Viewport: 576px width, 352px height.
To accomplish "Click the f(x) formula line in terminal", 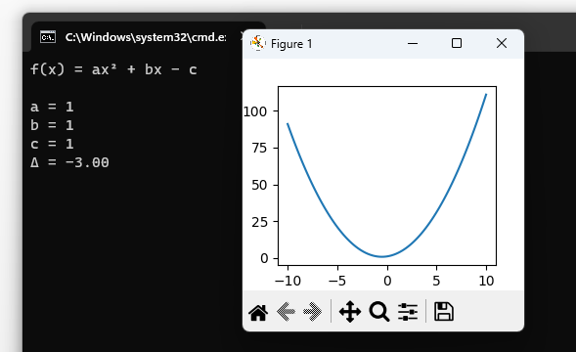I will click(x=113, y=69).
